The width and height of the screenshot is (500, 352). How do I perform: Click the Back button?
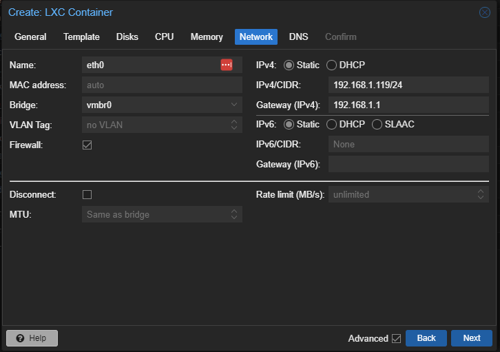[x=426, y=338]
